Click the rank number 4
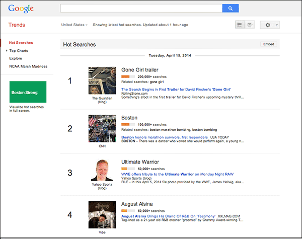The width and height of the screenshot is (302, 239). click(x=70, y=215)
